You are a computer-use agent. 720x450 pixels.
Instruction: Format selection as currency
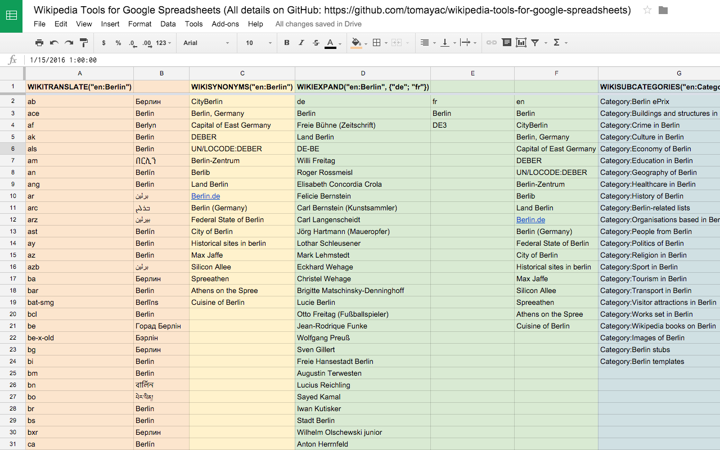click(103, 43)
